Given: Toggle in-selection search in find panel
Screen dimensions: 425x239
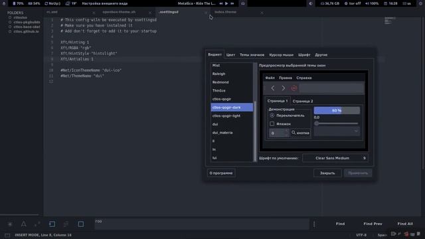Looking at the screenshot, I should 66,224.
